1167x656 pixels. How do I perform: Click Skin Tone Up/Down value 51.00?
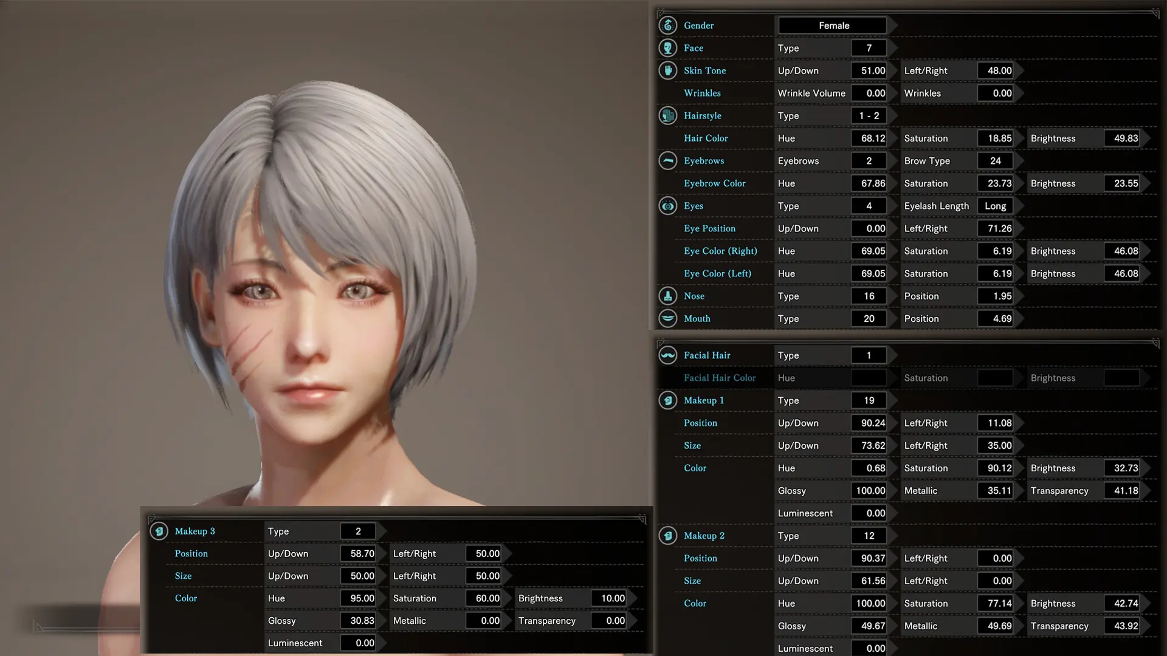[869, 70]
